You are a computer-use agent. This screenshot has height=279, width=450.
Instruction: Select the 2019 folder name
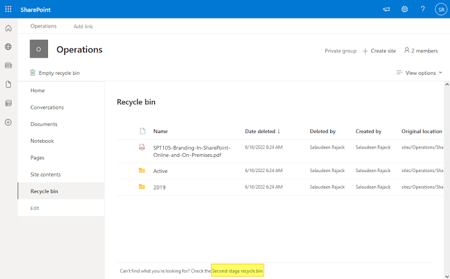tap(159, 187)
